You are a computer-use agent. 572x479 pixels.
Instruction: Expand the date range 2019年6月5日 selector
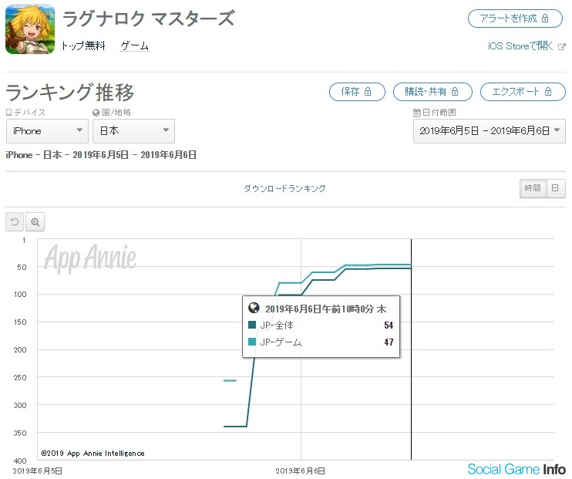point(490,131)
